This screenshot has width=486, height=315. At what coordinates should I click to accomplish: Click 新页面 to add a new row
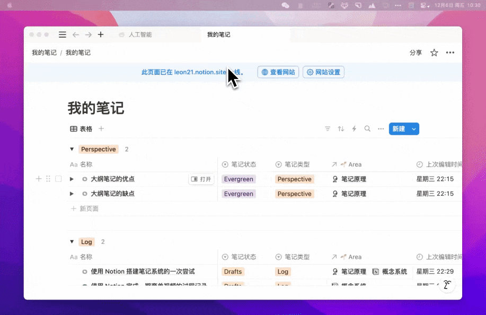tap(88, 208)
